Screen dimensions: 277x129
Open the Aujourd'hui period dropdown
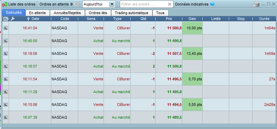[x=112, y=4]
